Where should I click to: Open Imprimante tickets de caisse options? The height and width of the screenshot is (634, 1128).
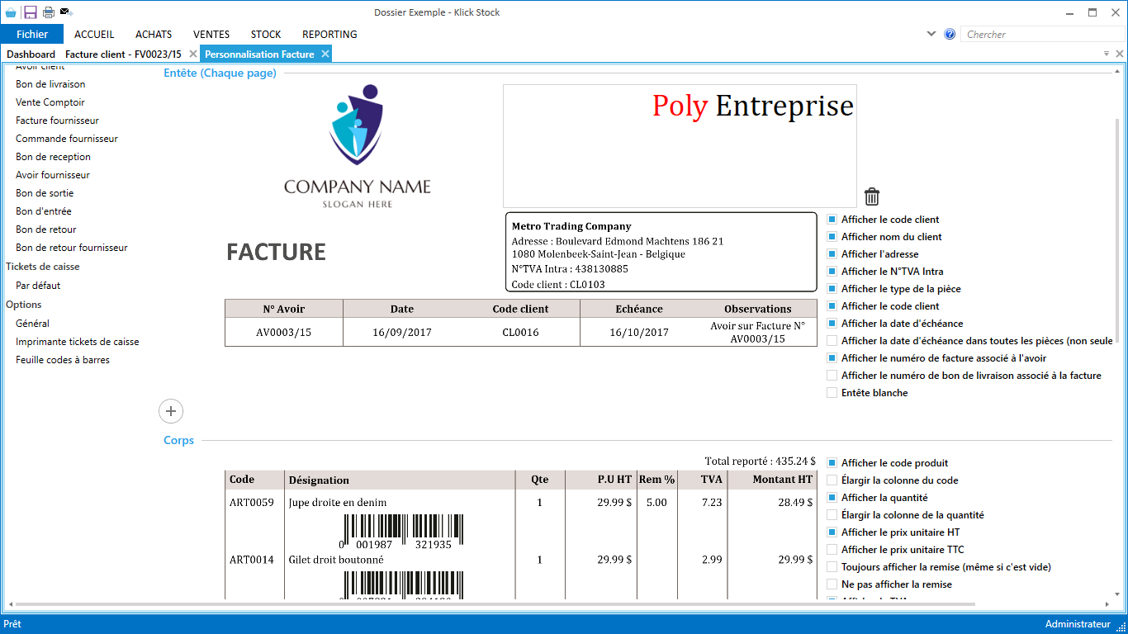77,342
